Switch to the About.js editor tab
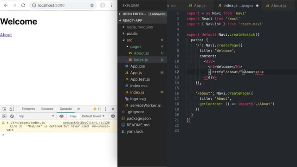 pos(278,6)
